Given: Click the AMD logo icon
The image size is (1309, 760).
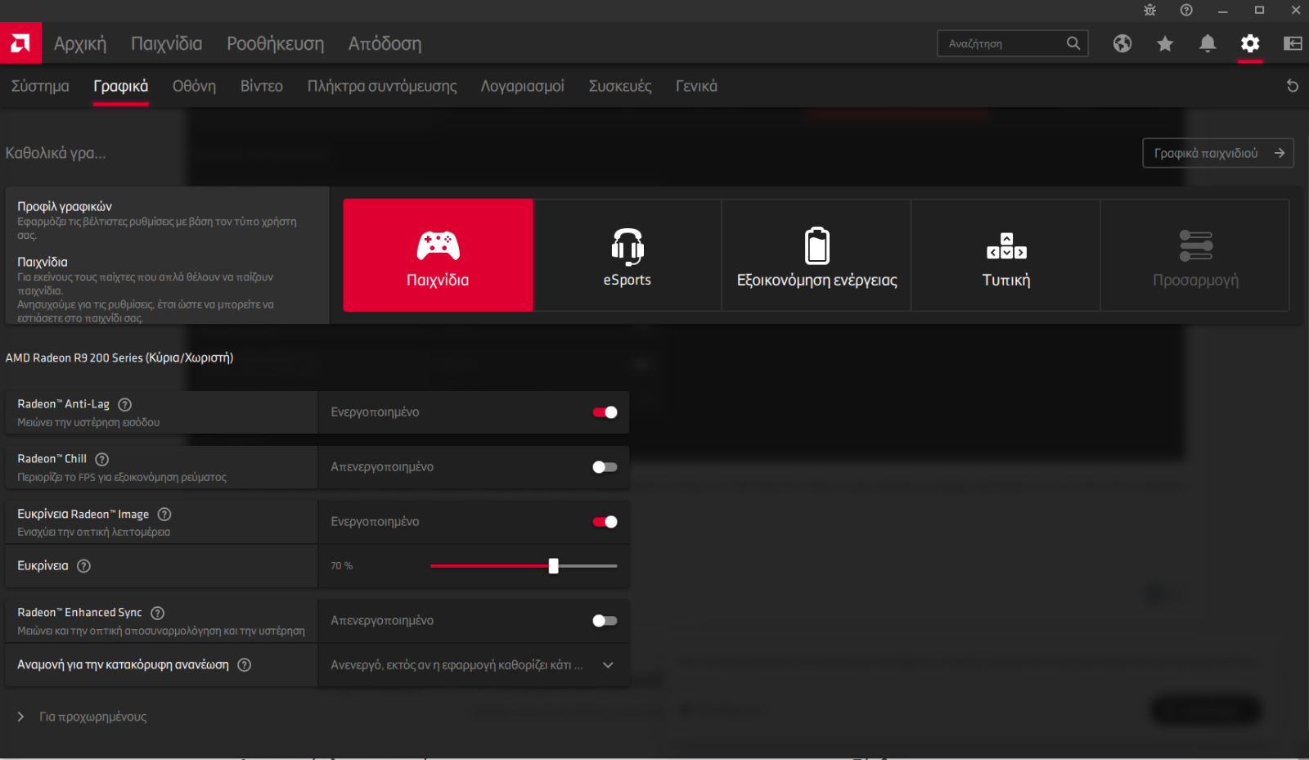Looking at the screenshot, I should coord(20,43).
